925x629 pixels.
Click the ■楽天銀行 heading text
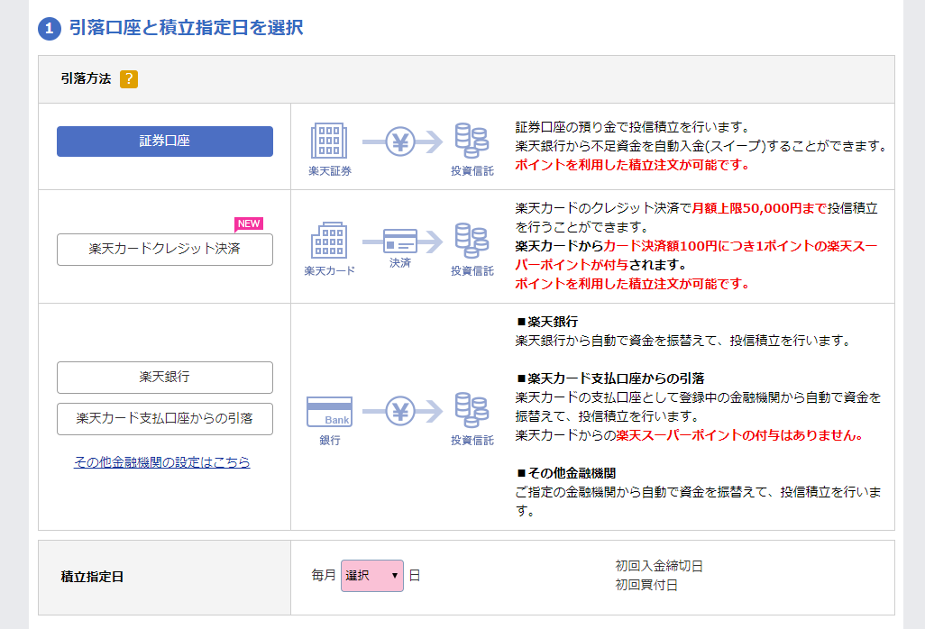[547, 322]
